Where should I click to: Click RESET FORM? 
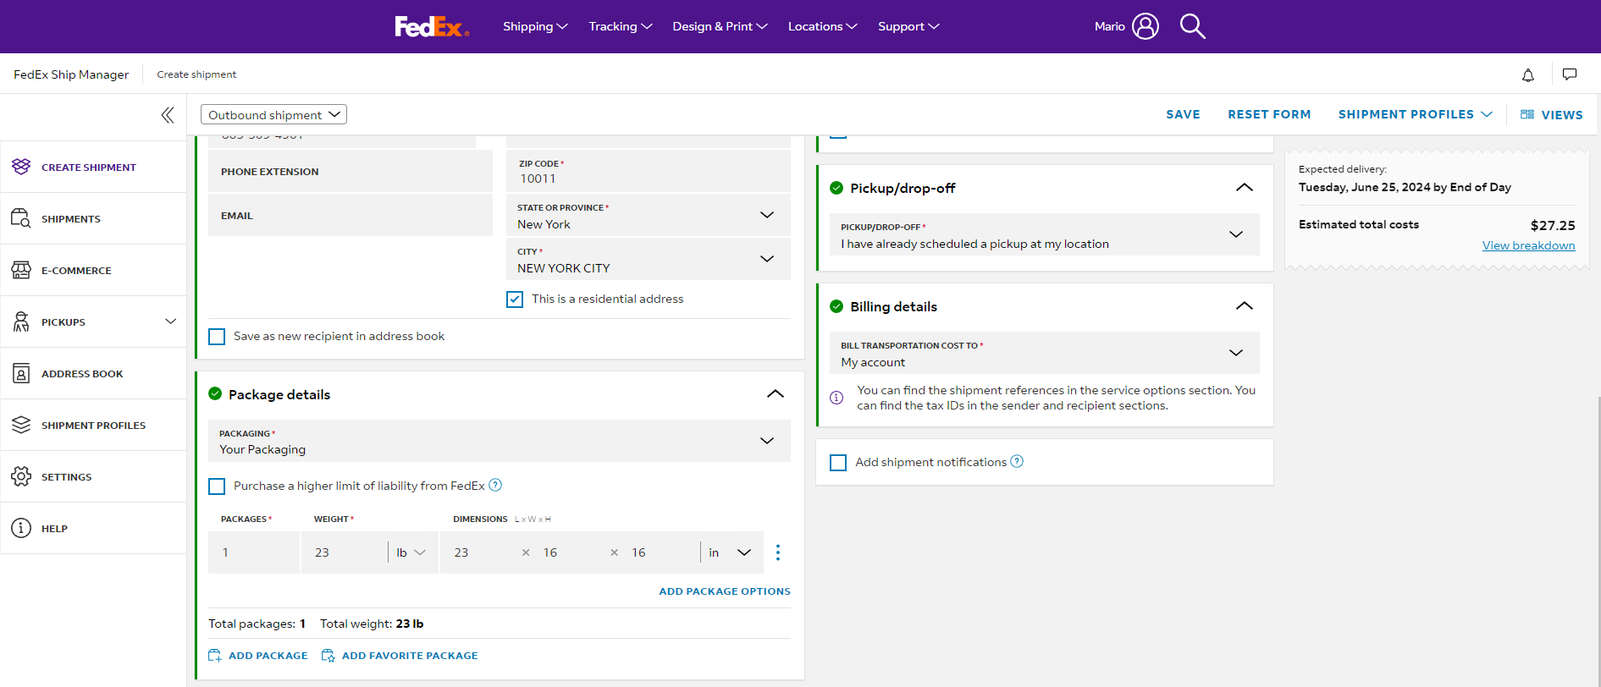point(1269,114)
